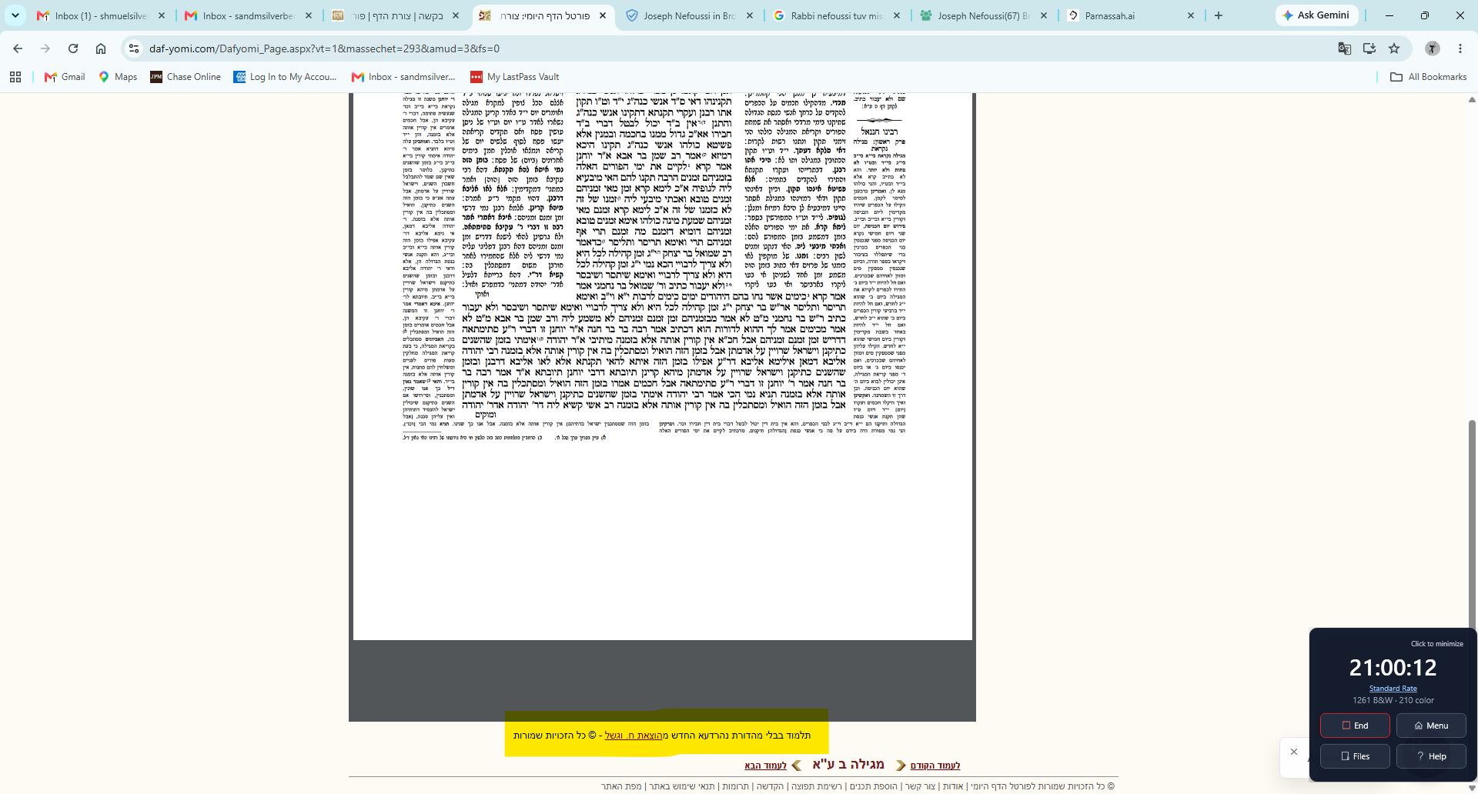
Task: Click the install app icon in address bar
Action: (x=1369, y=48)
